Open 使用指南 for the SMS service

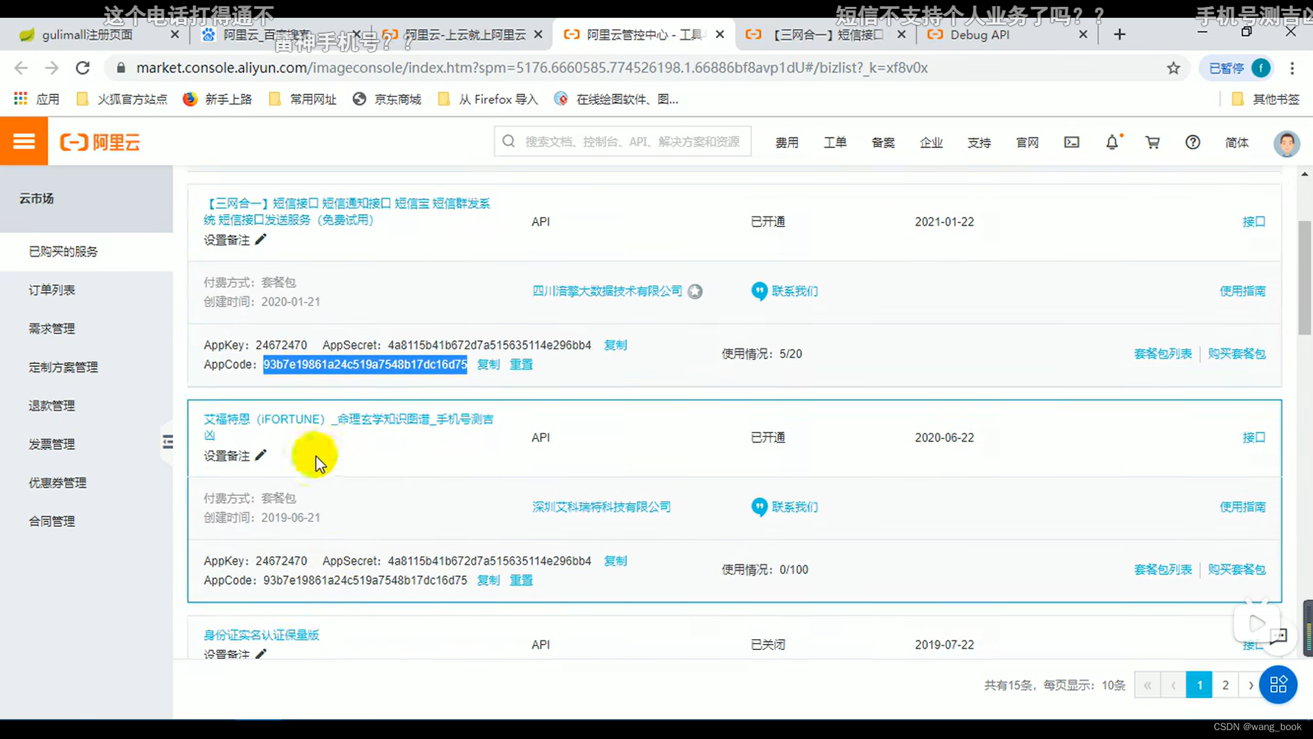1243,291
